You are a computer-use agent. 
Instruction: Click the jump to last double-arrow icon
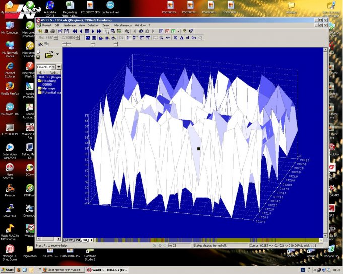point(99,31)
